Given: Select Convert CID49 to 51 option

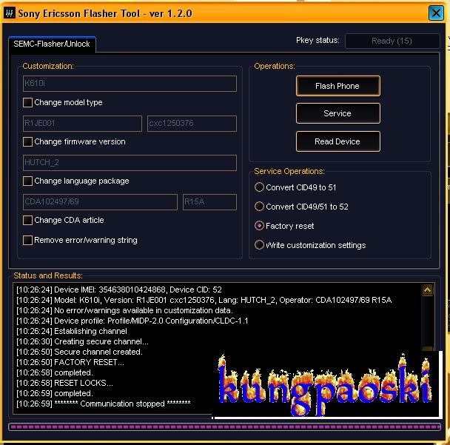Looking at the screenshot, I should [259, 187].
